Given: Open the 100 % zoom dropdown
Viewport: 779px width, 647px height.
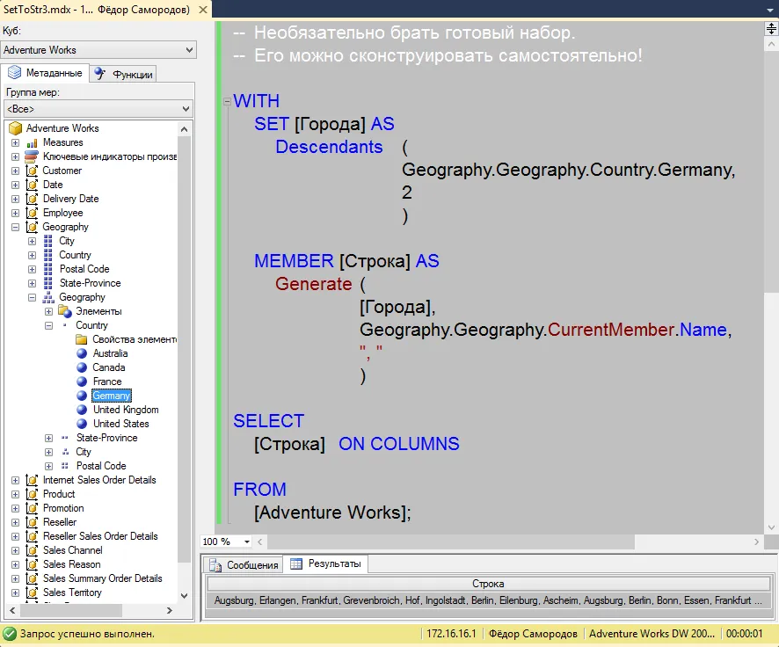Looking at the screenshot, I should pos(246,542).
